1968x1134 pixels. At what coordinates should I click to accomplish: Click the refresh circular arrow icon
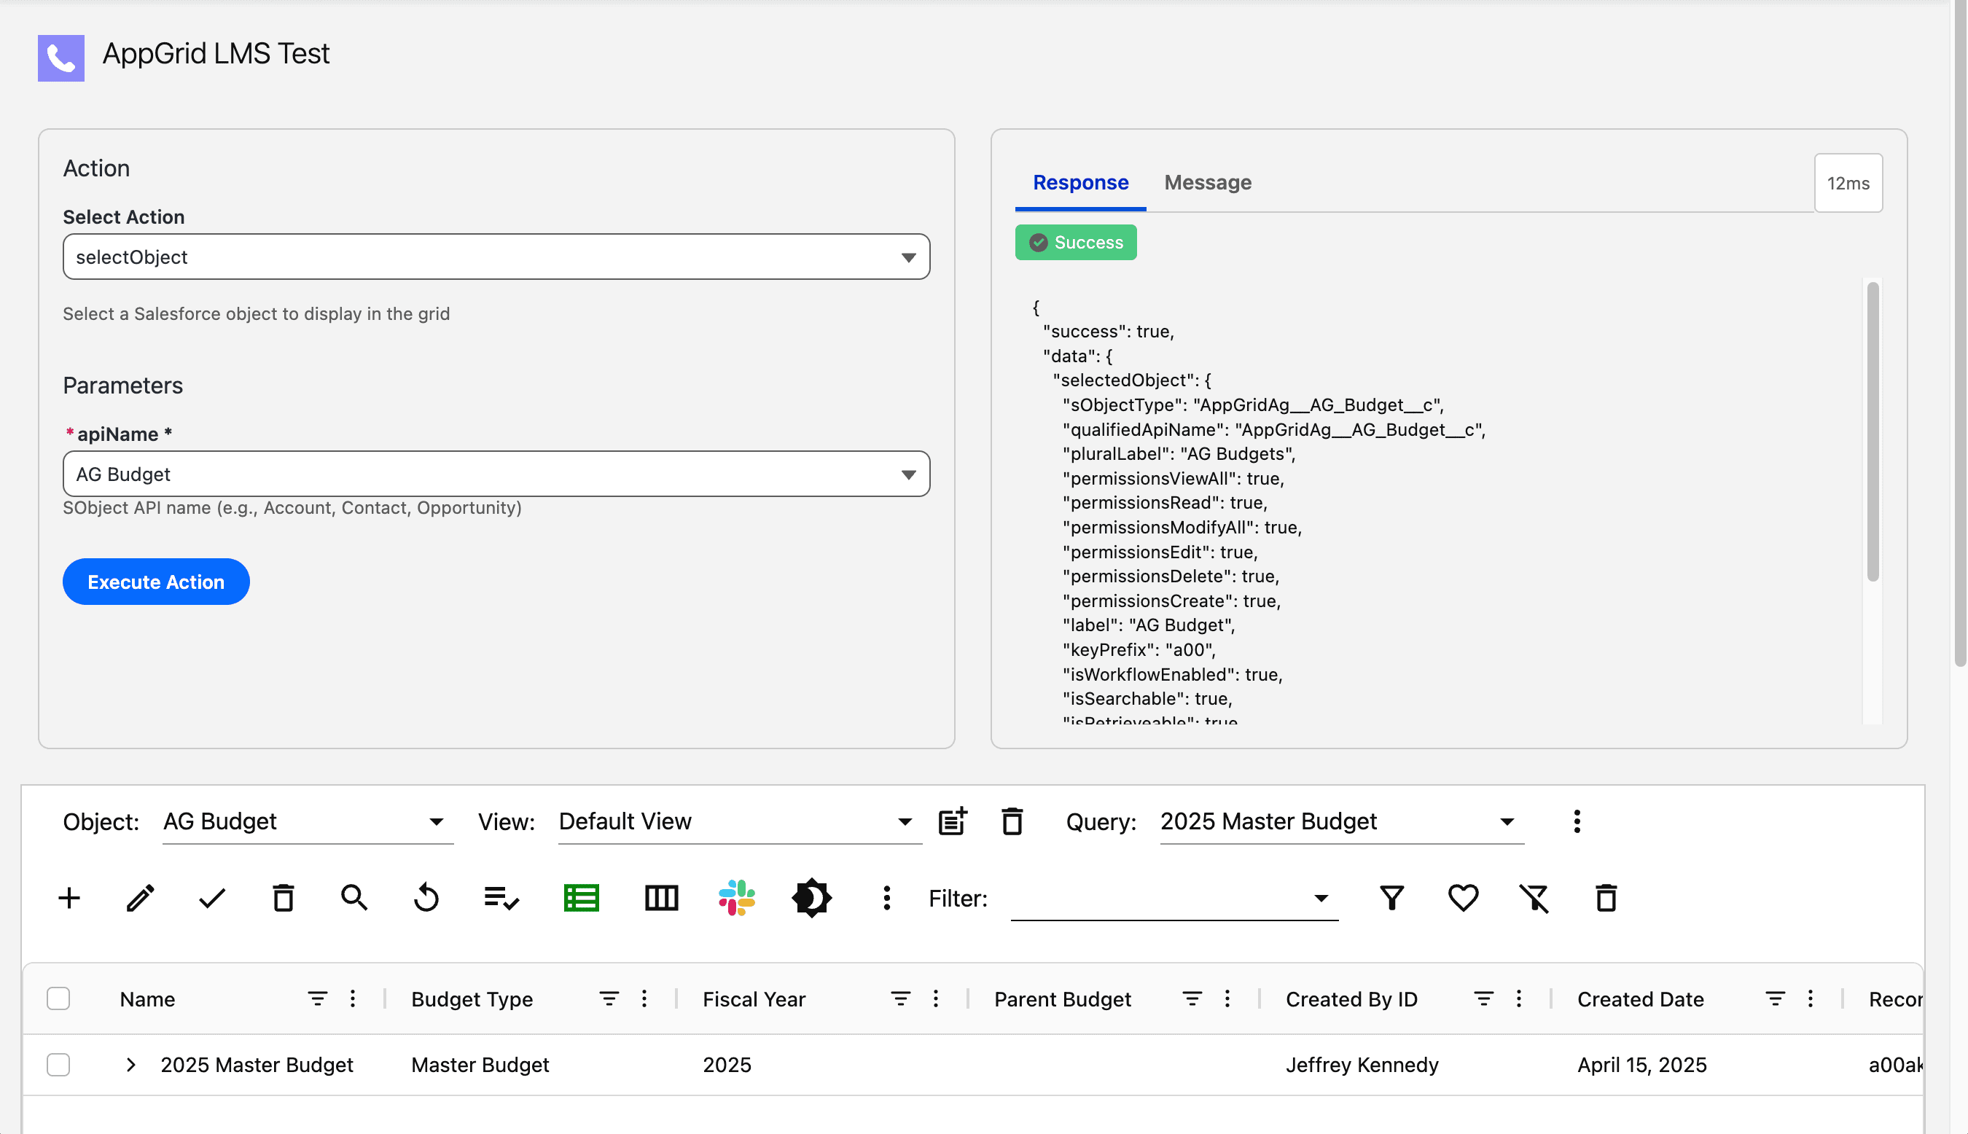point(426,898)
